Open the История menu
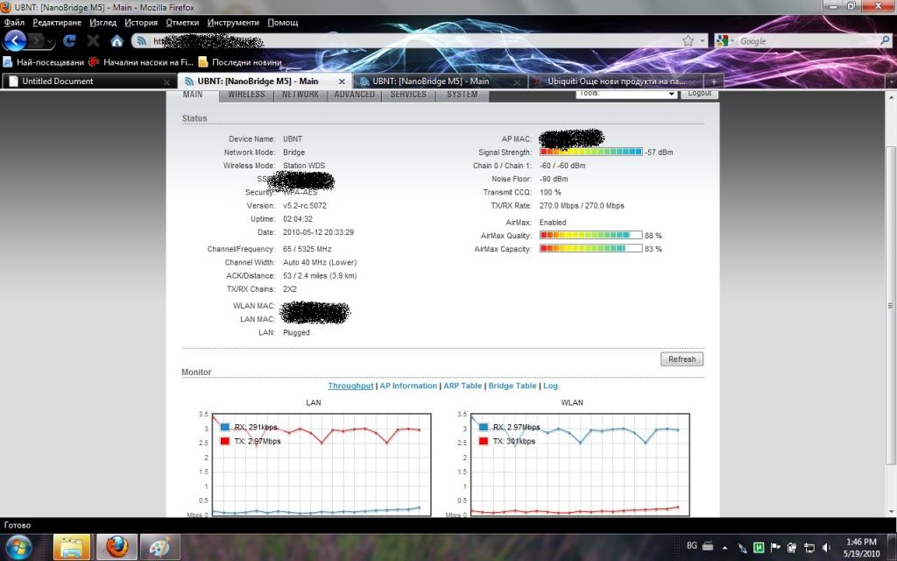897x561 pixels. pos(141,22)
